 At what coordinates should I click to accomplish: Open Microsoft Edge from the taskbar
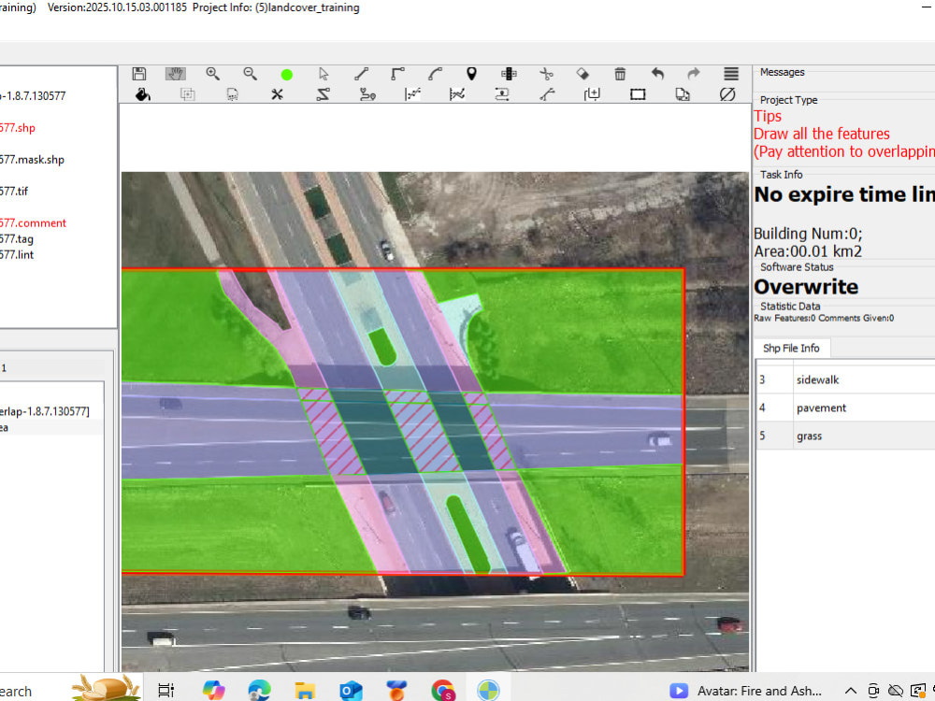(259, 691)
